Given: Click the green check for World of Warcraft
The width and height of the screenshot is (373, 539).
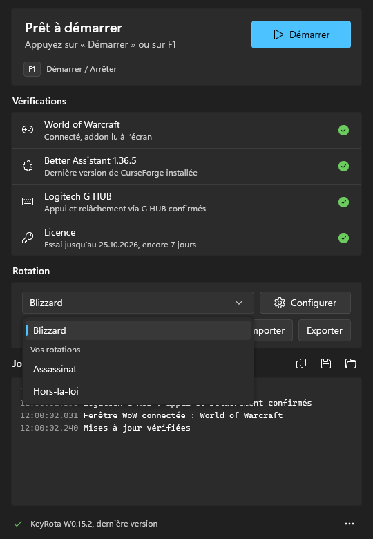Looking at the screenshot, I should click(343, 131).
